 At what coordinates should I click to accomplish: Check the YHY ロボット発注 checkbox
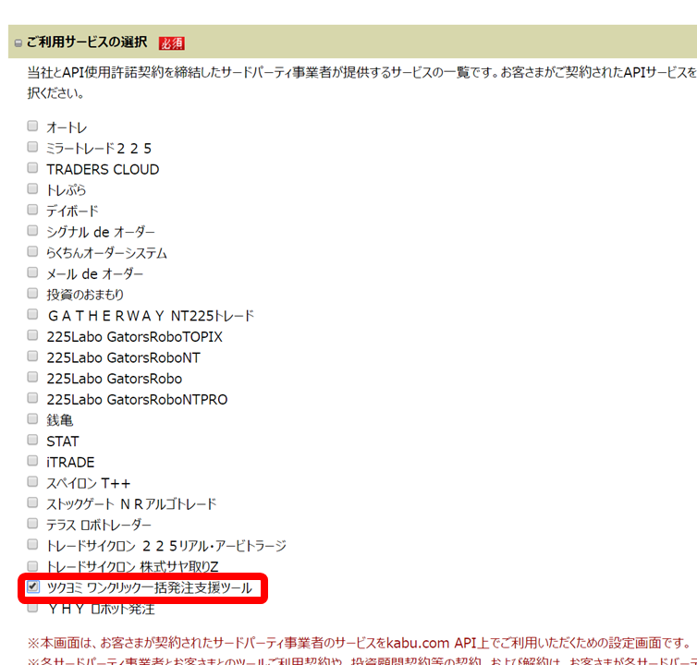coord(32,607)
